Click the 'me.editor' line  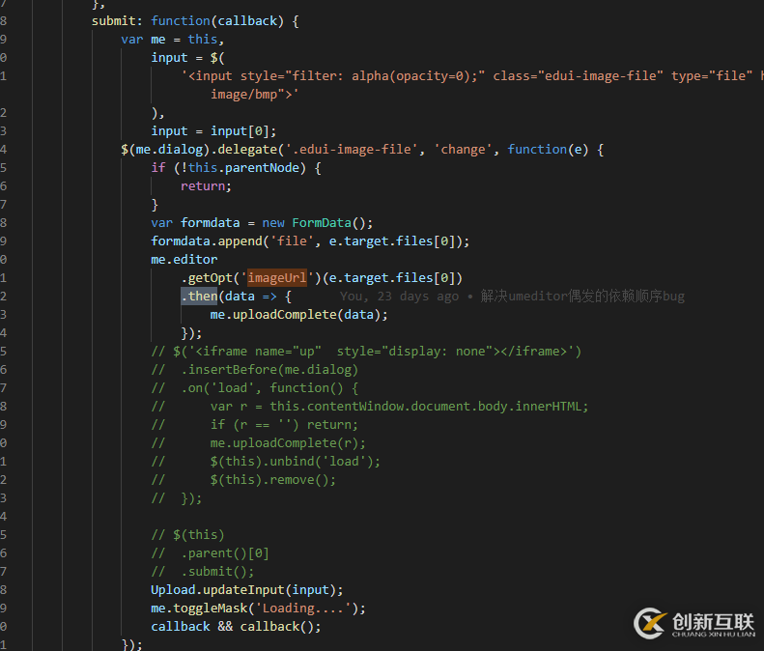tap(184, 259)
